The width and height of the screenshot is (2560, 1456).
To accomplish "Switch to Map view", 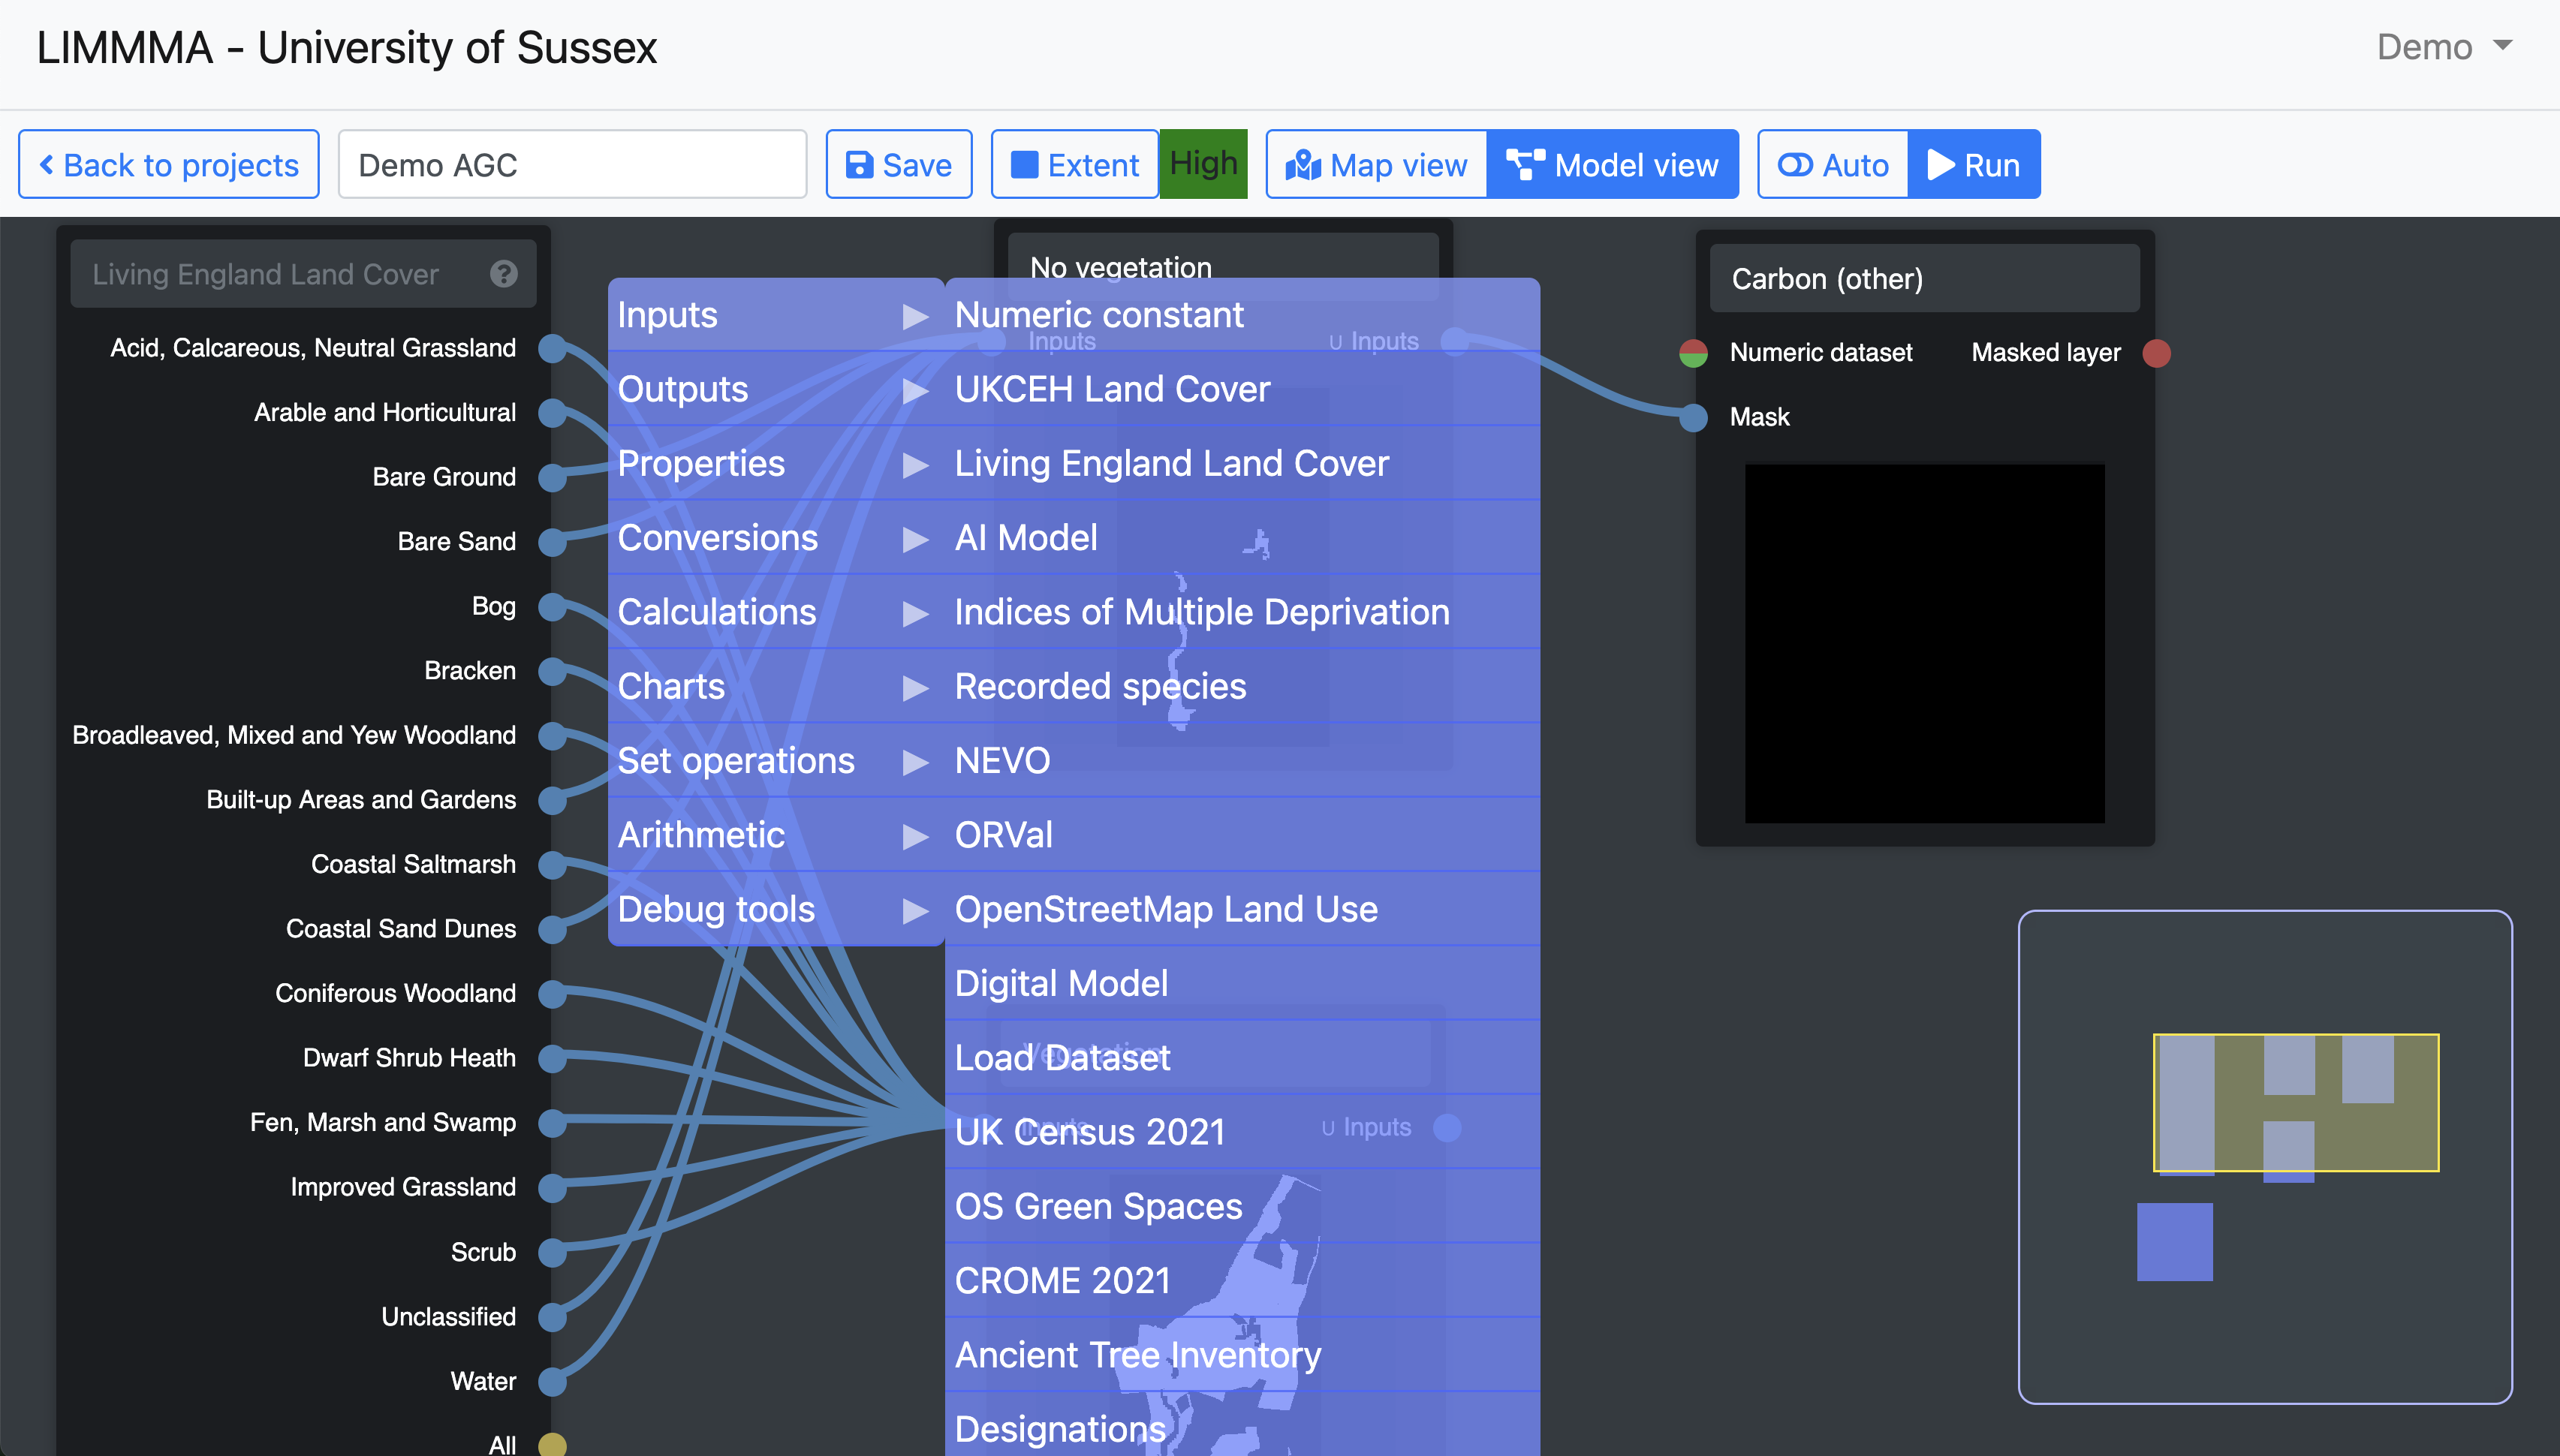I will [x=1376, y=165].
